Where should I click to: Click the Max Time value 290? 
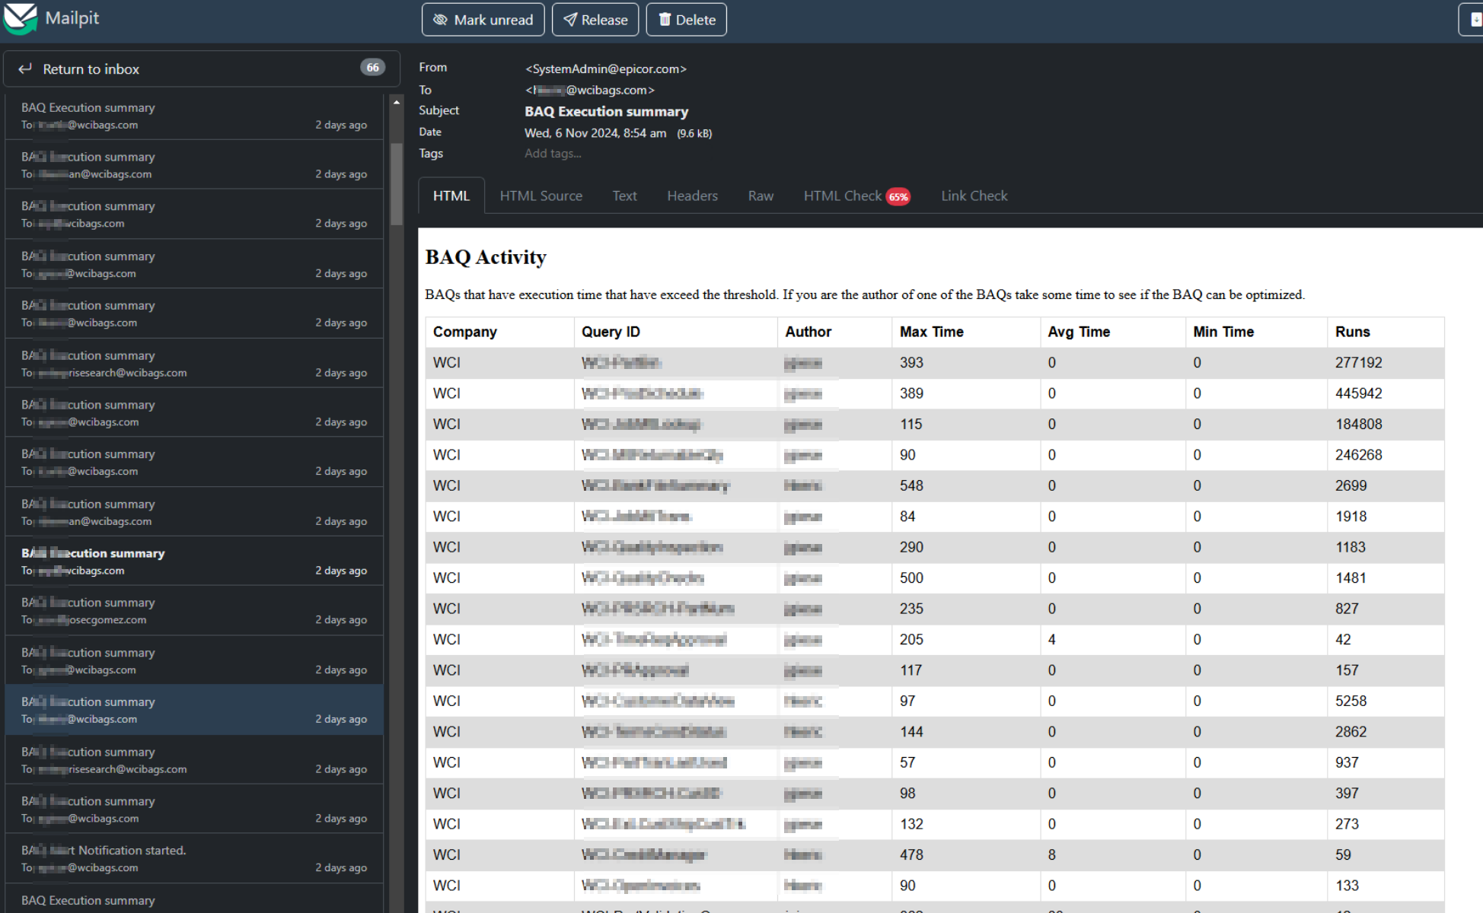point(911,547)
